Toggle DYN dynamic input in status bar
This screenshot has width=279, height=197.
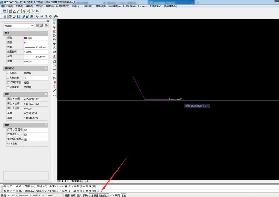pos(112,195)
